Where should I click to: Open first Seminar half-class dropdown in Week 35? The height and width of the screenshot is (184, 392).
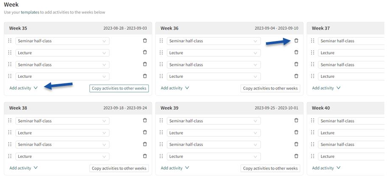point(62,41)
